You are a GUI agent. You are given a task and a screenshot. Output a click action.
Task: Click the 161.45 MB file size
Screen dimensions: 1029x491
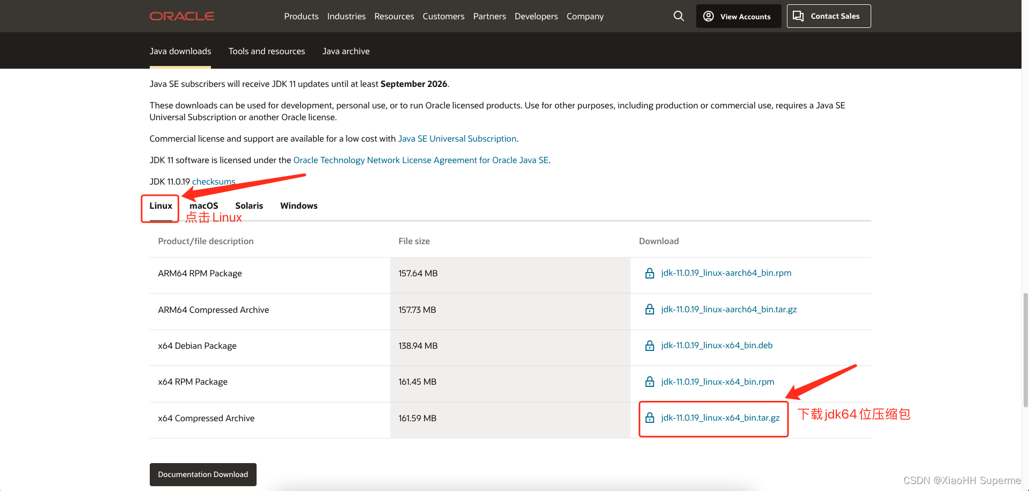coord(417,382)
